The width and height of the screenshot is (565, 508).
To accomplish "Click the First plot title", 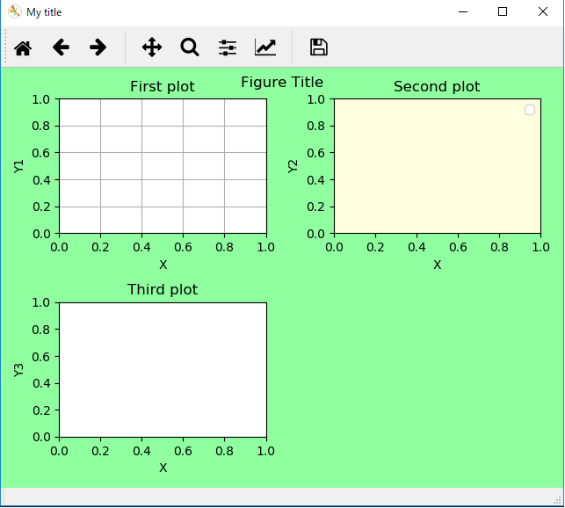I will click(163, 87).
